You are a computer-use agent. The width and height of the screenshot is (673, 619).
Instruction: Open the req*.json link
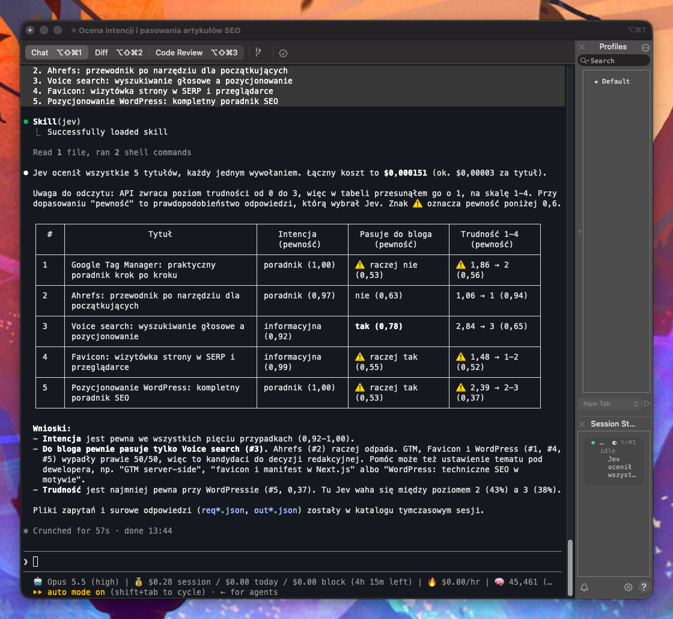(x=223, y=510)
